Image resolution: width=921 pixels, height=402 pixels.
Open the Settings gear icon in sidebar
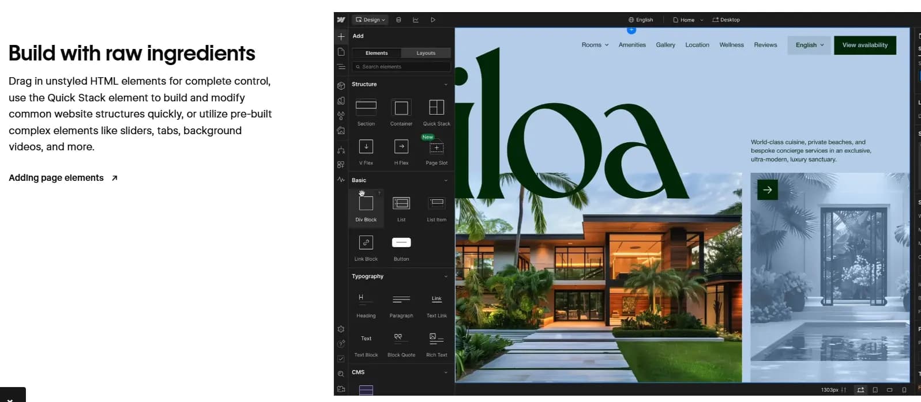(341, 329)
